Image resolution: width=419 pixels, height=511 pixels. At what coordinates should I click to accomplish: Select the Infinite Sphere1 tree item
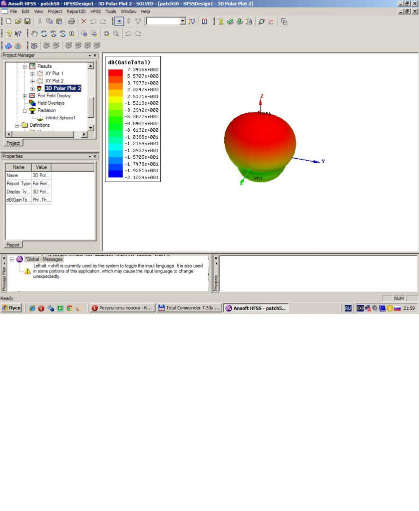[x=60, y=118]
